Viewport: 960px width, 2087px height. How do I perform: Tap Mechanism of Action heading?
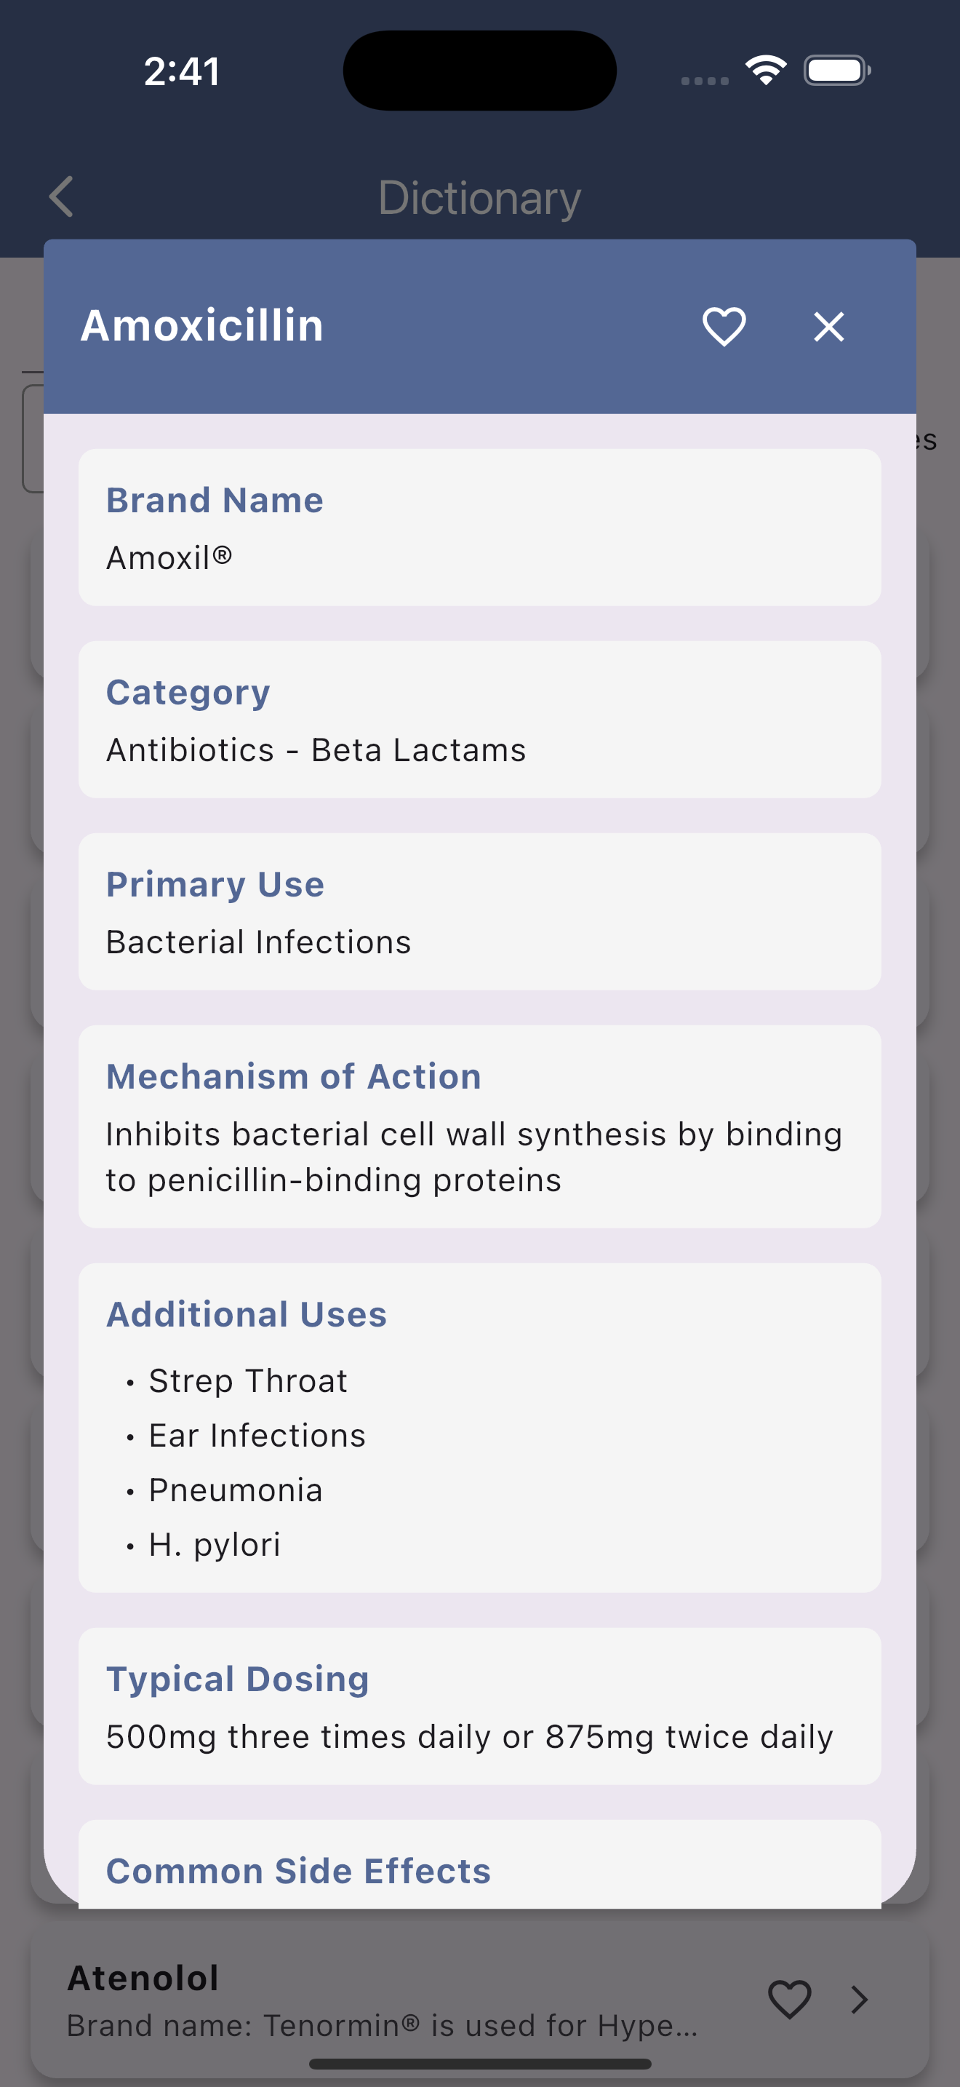click(294, 1077)
